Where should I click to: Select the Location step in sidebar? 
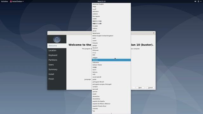coord(57,50)
